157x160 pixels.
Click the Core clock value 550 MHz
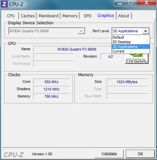pos(51,82)
